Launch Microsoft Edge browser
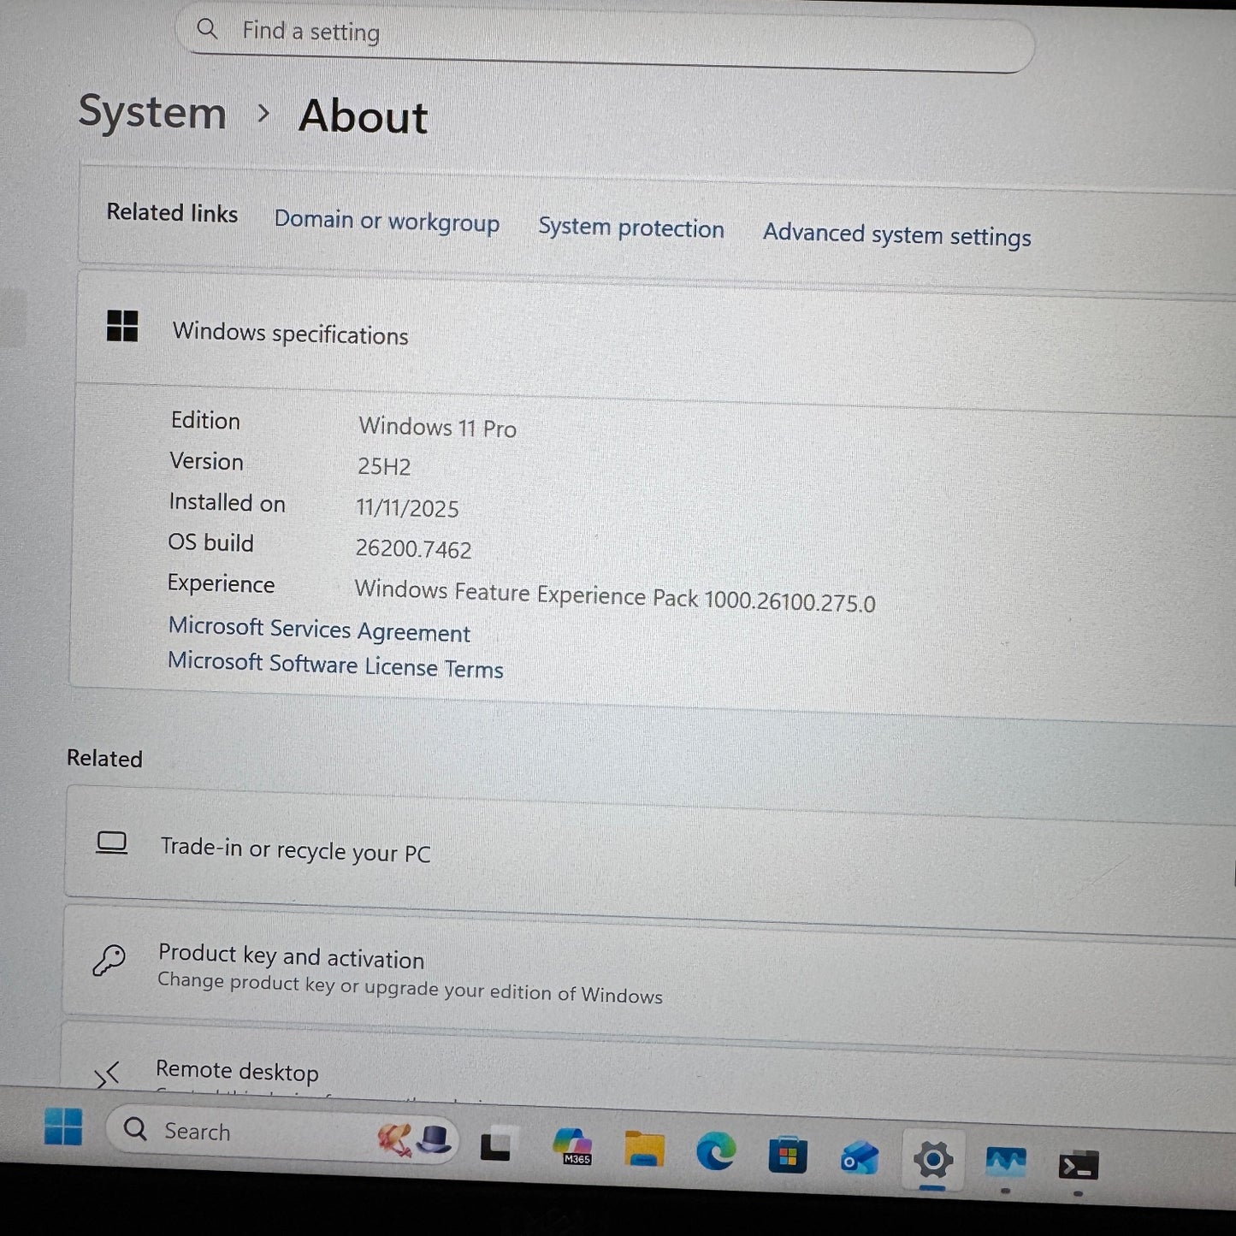Image resolution: width=1236 pixels, height=1236 pixels. click(715, 1152)
